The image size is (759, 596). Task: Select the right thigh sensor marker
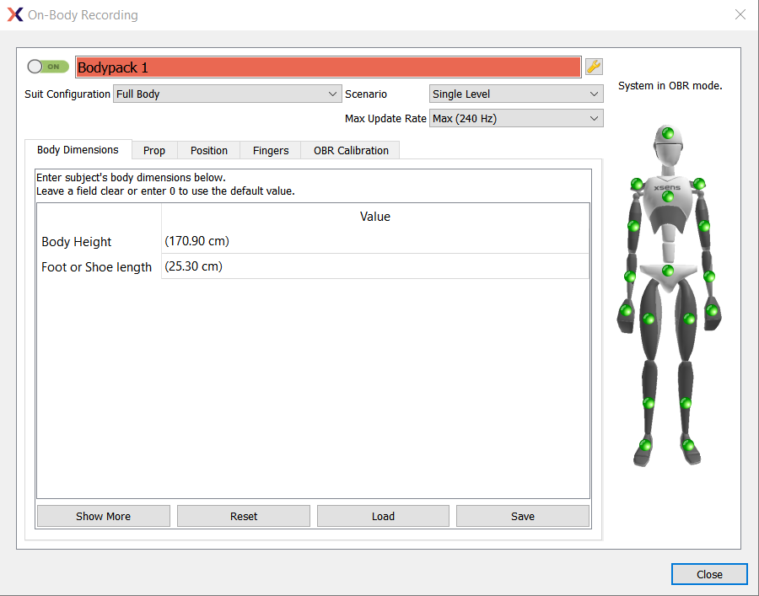(650, 319)
